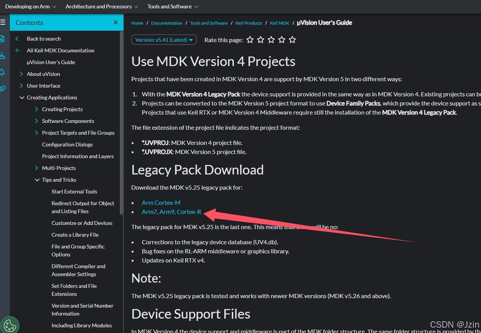This screenshot has height=333, width=481.
Task: Click the left arrow beside All Keil MDK Documentation
Action: coord(17,50)
